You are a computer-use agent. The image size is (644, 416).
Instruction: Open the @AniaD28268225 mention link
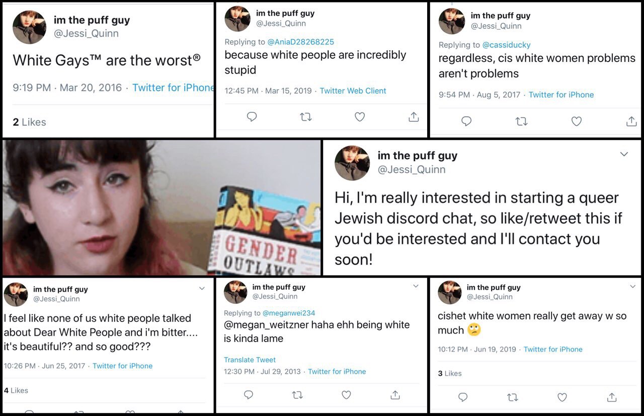[300, 42]
